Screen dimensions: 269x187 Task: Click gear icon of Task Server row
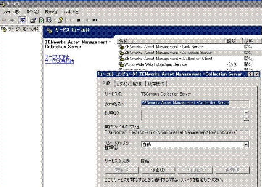click(121, 47)
